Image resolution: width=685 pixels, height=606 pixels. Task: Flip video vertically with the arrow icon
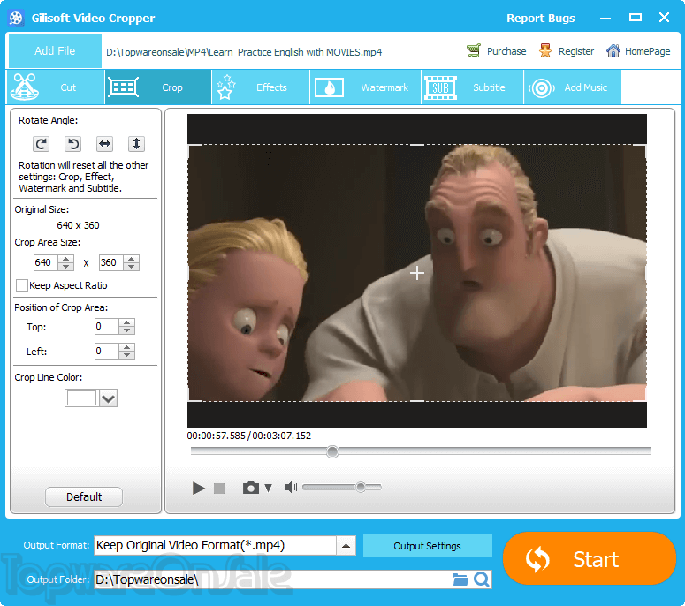136,144
